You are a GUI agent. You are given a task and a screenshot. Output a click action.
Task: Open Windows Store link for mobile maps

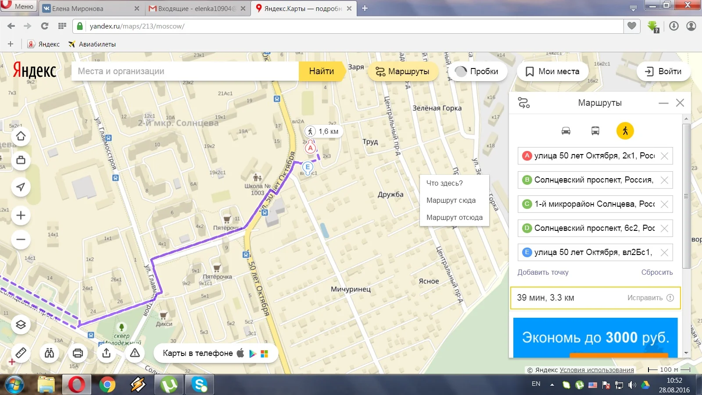tap(264, 354)
